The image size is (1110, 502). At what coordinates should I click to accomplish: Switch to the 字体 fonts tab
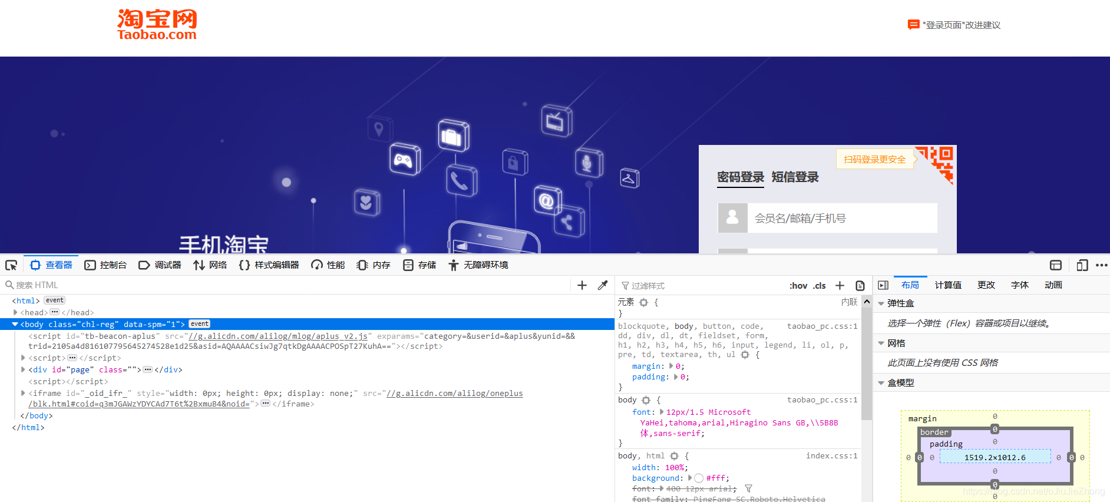(1020, 285)
